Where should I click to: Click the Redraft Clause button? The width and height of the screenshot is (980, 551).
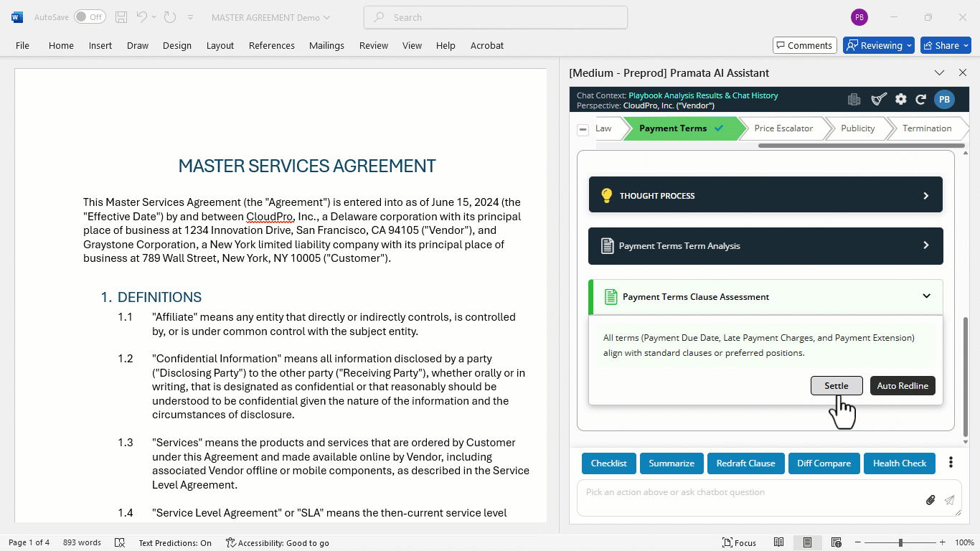coord(745,463)
